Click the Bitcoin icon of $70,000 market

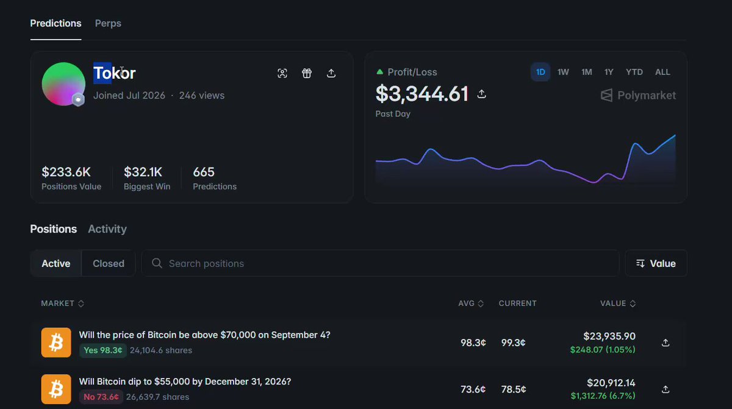(56, 343)
